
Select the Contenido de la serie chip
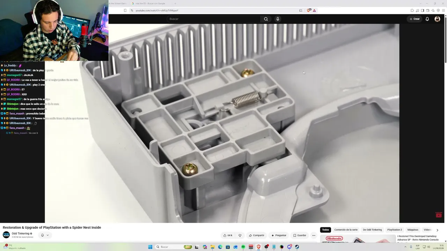(346, 230)
